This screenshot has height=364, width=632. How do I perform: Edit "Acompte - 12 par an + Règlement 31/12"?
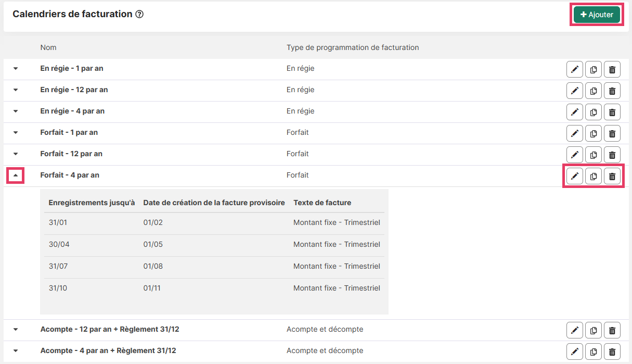pyautogui.click(x=574, y=330)
